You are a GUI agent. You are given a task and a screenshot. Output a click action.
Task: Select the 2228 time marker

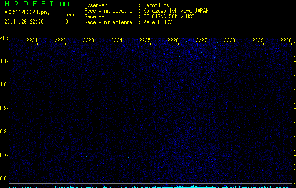coord(230,41)
